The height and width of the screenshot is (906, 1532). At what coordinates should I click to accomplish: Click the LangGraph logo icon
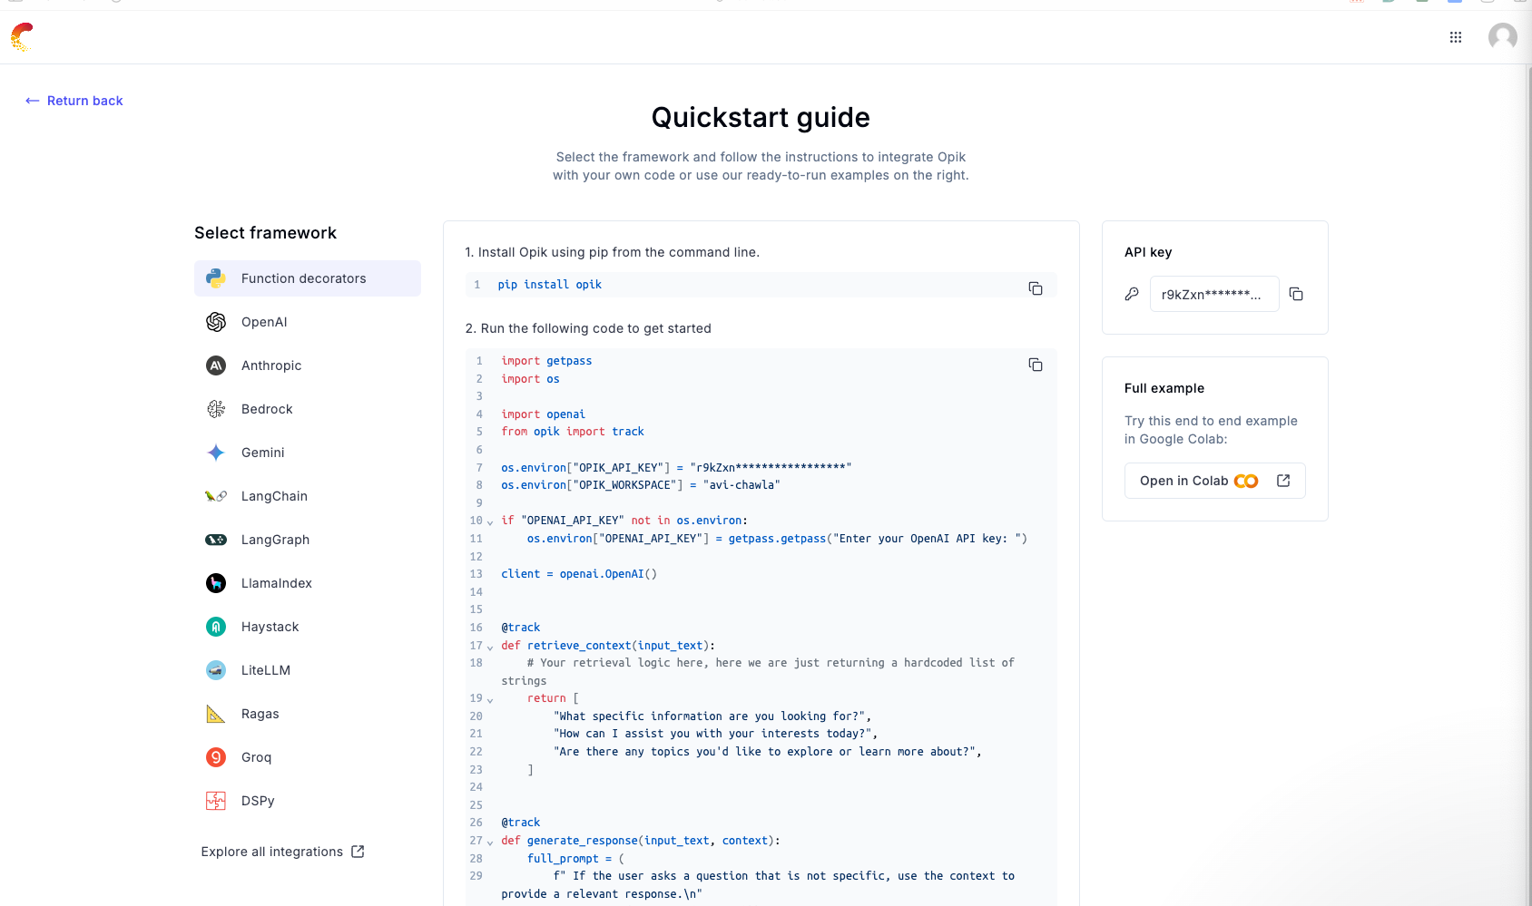click(x=216, y=540)
